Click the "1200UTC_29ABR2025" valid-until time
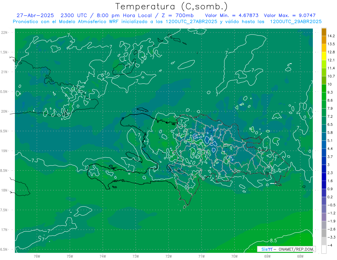This screenshot has width=337, height=260. pos(296,22)
